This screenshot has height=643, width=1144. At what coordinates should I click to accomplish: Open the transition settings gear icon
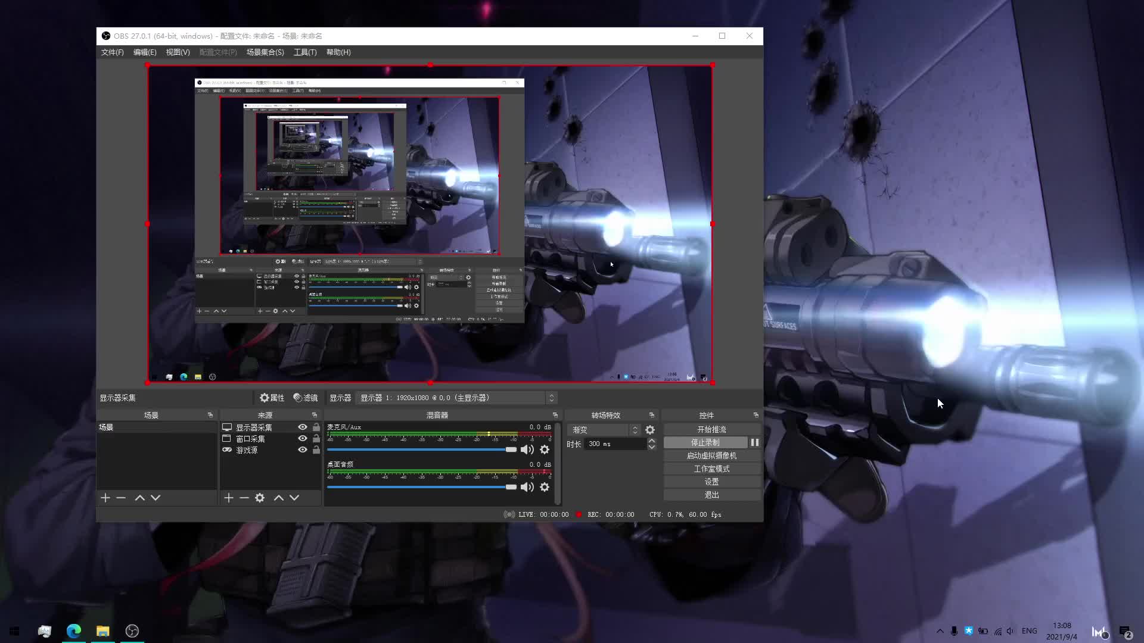point(649,429)
